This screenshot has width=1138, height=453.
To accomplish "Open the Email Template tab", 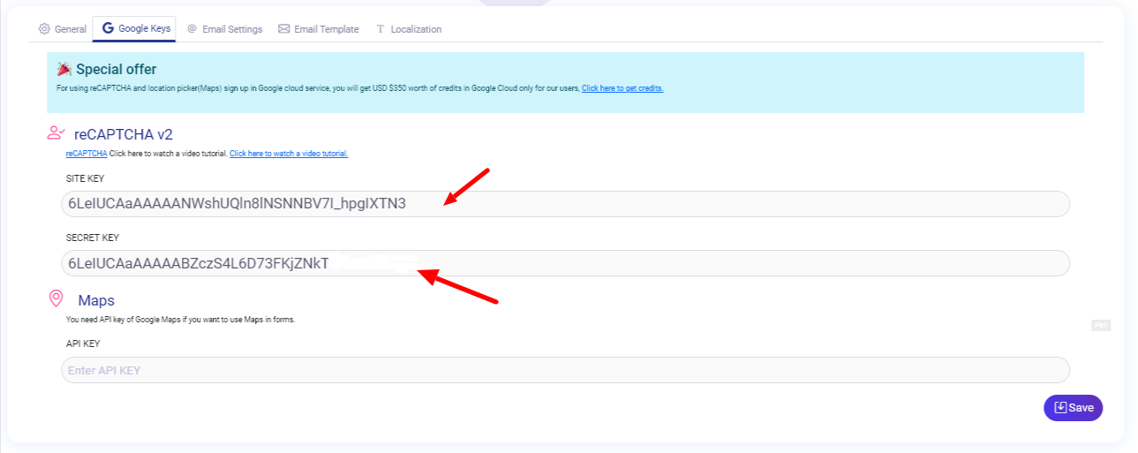I will pos(319,29).
